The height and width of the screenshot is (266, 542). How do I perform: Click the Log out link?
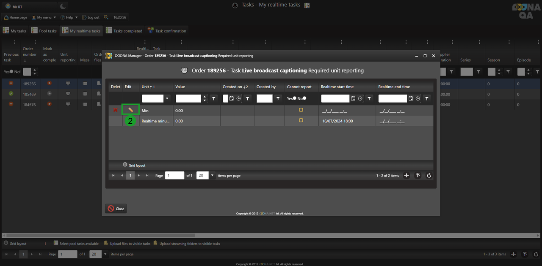click(x=91, y=17)
